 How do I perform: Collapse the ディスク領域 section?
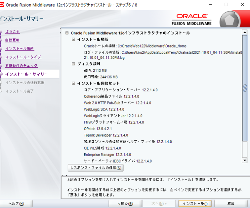(x=74, y=64)
